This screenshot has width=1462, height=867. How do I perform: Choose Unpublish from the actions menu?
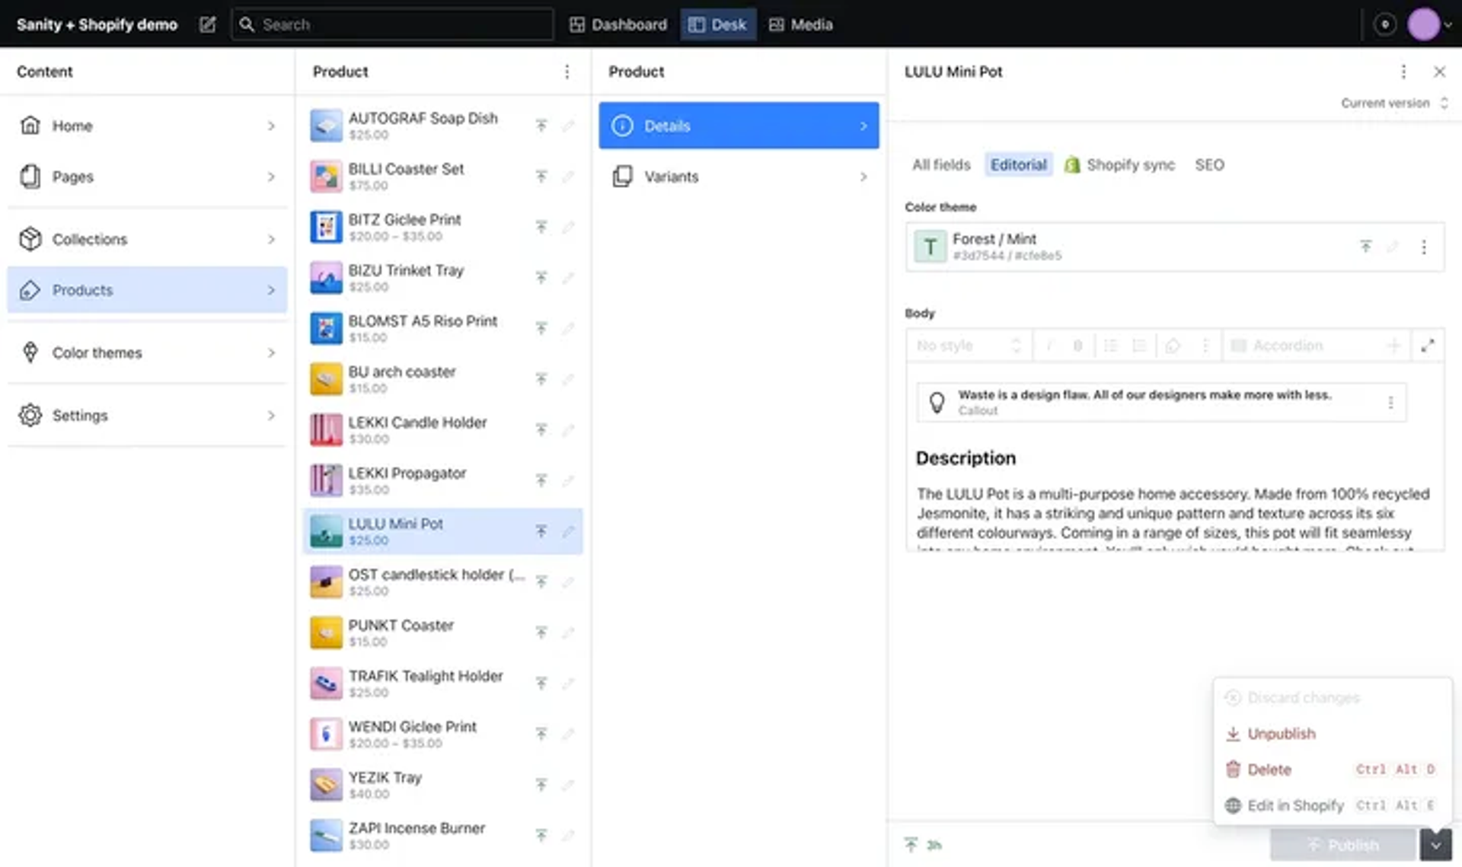click(x=1281, y=734)
